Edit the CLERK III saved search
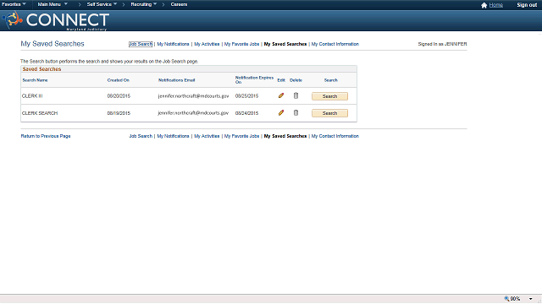The height and width of the screenshot is (304, 542). coord(281,95)
